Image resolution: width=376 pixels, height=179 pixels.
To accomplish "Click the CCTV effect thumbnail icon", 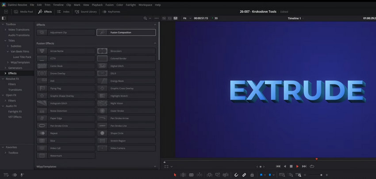I will click(42, 58).
